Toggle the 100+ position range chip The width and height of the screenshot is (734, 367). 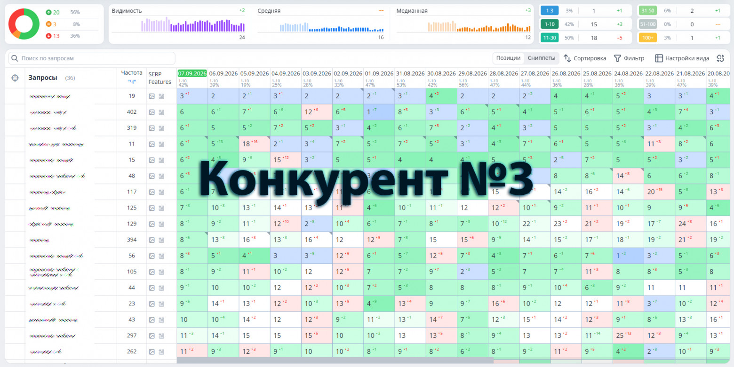click(647, 38)
